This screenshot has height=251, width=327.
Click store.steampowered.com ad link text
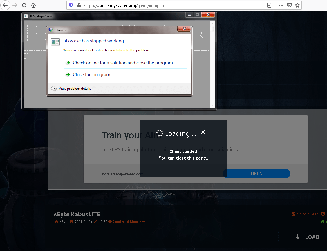point(122,174)
